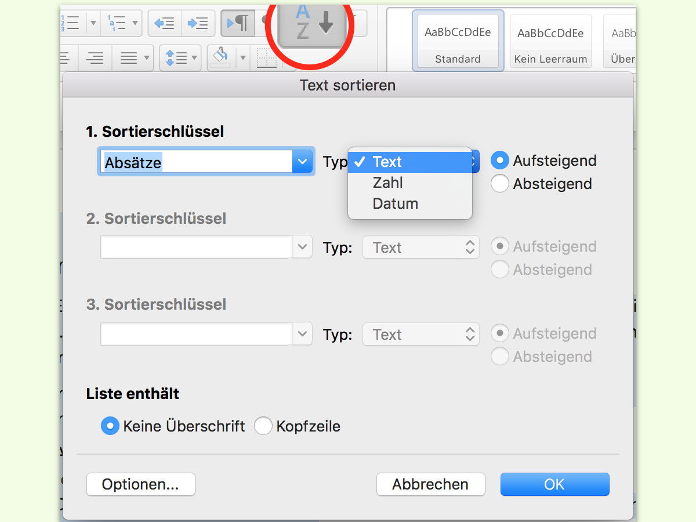
Task: Increase the paragraph indent
Action: click(198, 23)
